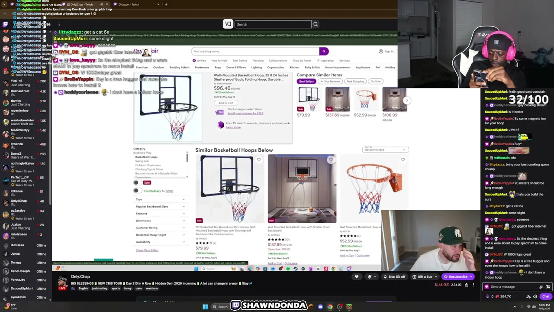Send the message with the Chat button
This screenshot has width=554, height=312.
pyautogui.click(x=546, y=296)
